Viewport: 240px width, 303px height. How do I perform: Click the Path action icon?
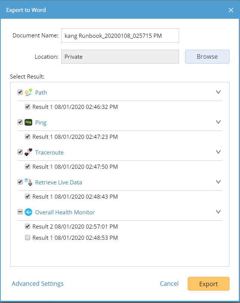click(x=28, y=92)
